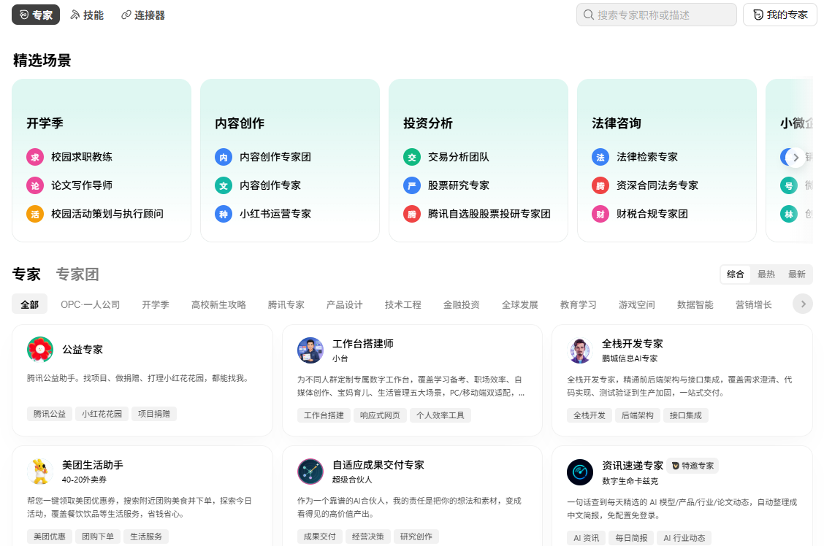Filter by OPC·一人公司 category
Viewport: 824px width, 546px height.
tap(90, 304)
